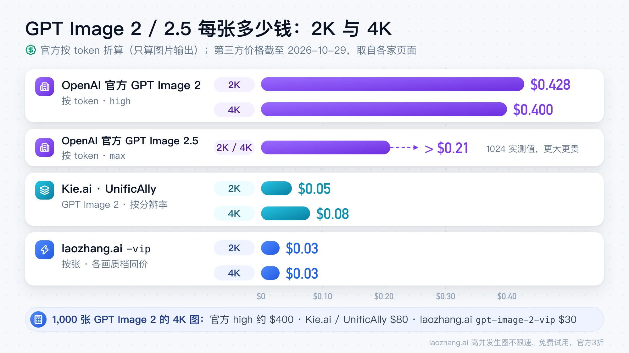Click the purple building icon beside GPT Image 2
629x353 pixels.
click(45, 87)
